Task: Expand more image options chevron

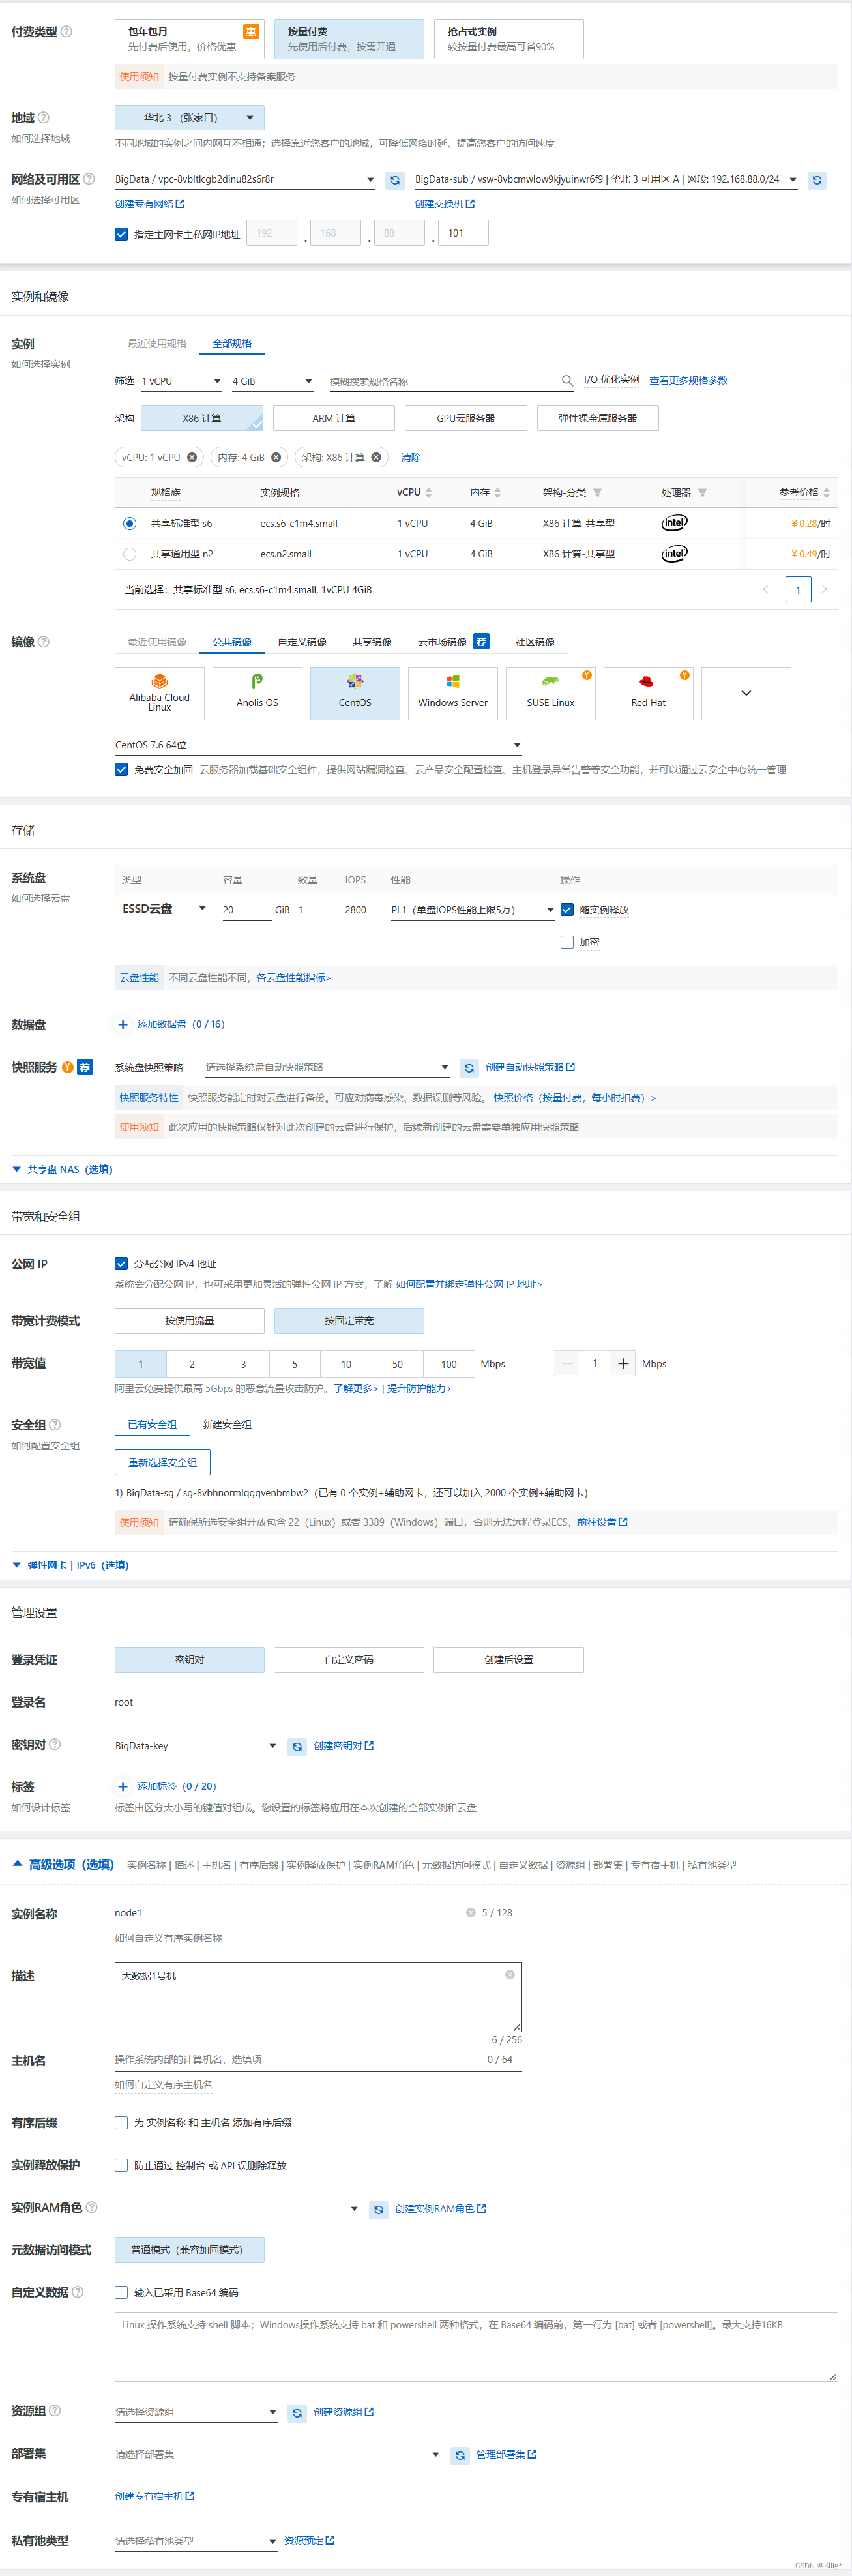Action: click(x=746, y=693)
